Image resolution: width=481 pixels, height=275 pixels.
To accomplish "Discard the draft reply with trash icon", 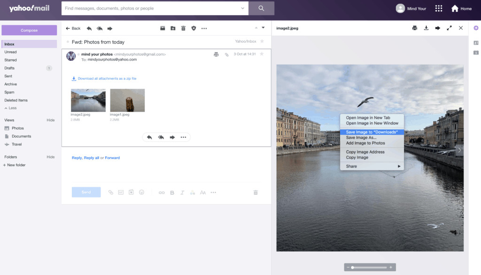I will 256,192.
